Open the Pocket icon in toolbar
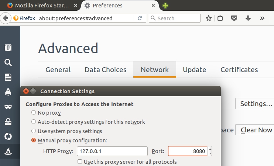 click(234, 18)
